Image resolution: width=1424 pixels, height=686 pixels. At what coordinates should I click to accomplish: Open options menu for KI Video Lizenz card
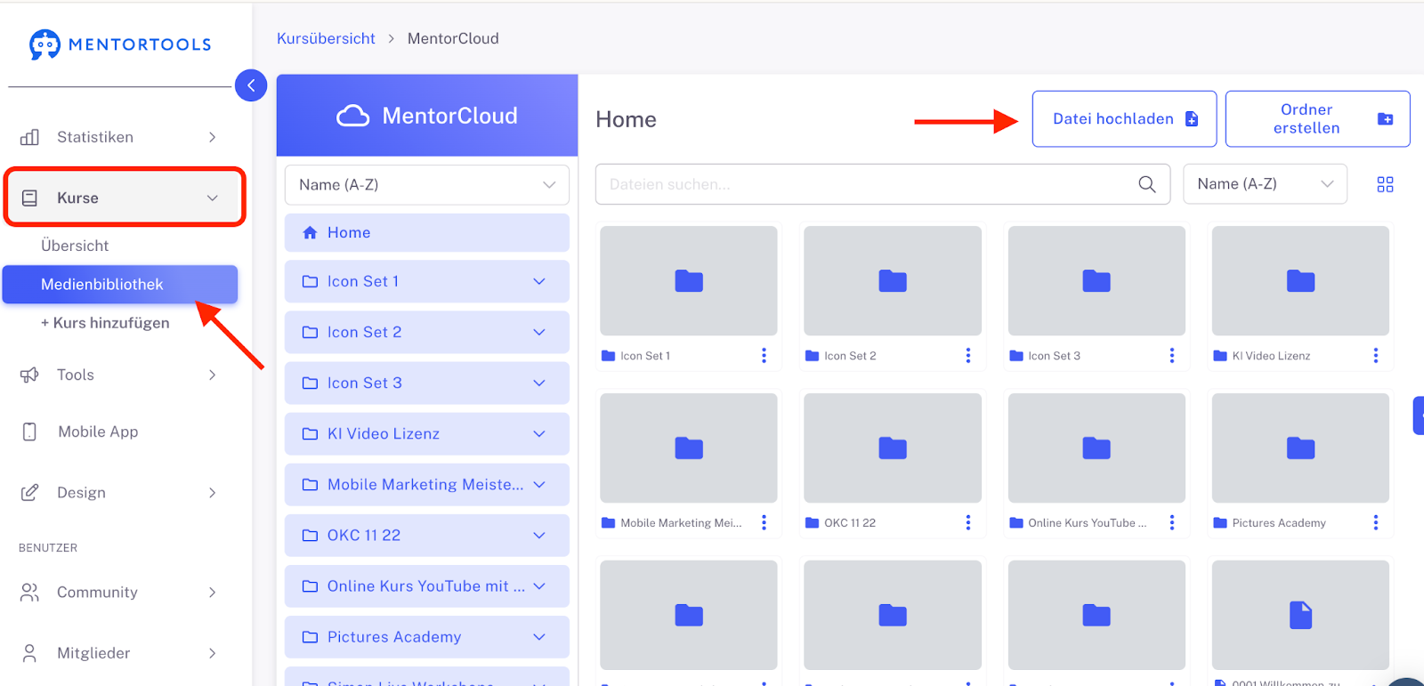[1375, 355]
